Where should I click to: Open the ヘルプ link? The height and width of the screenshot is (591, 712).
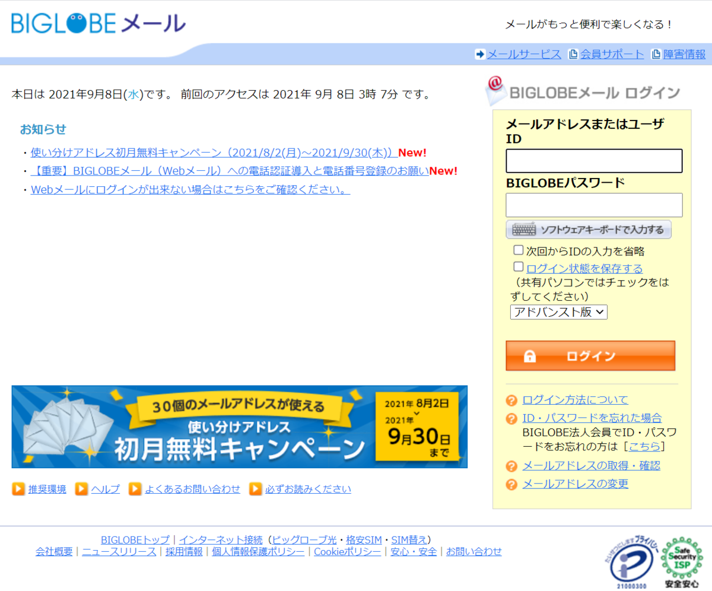pyautogui.click(x=106, y=489)
